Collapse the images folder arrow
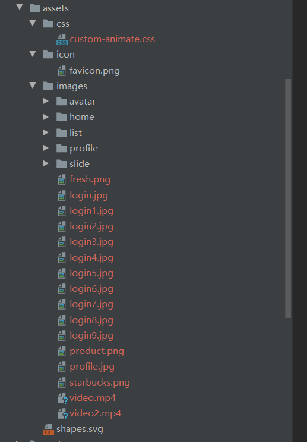 pos(33,85)
